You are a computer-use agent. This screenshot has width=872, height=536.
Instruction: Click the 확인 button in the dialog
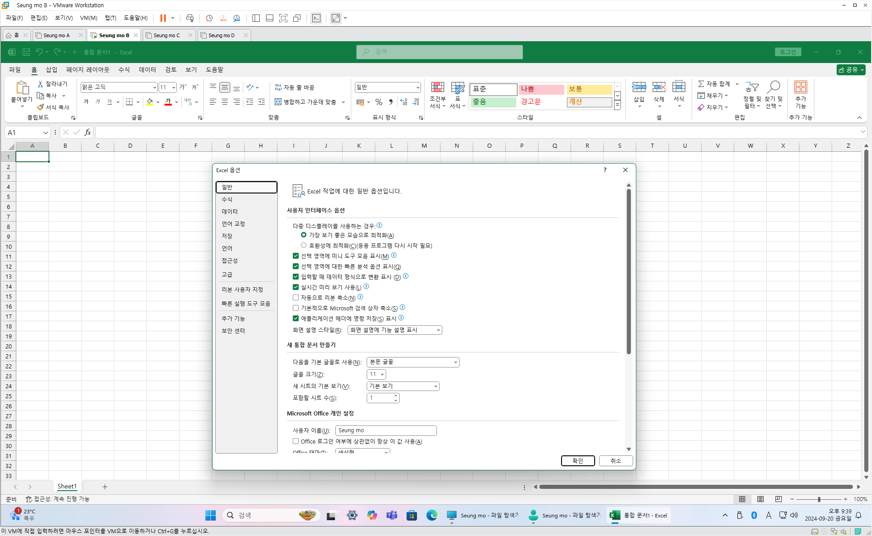tap(577, 461)
